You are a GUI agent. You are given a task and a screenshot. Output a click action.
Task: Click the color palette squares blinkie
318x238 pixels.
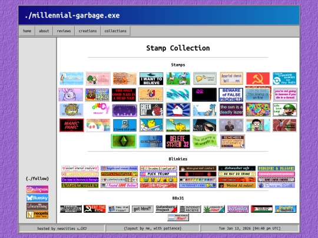pos(198,179)
